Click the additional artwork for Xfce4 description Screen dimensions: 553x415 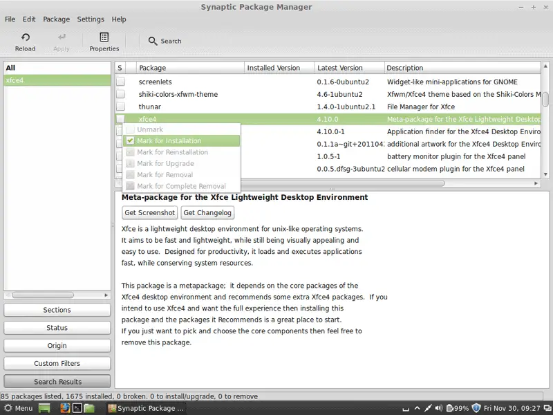[463, 144]
